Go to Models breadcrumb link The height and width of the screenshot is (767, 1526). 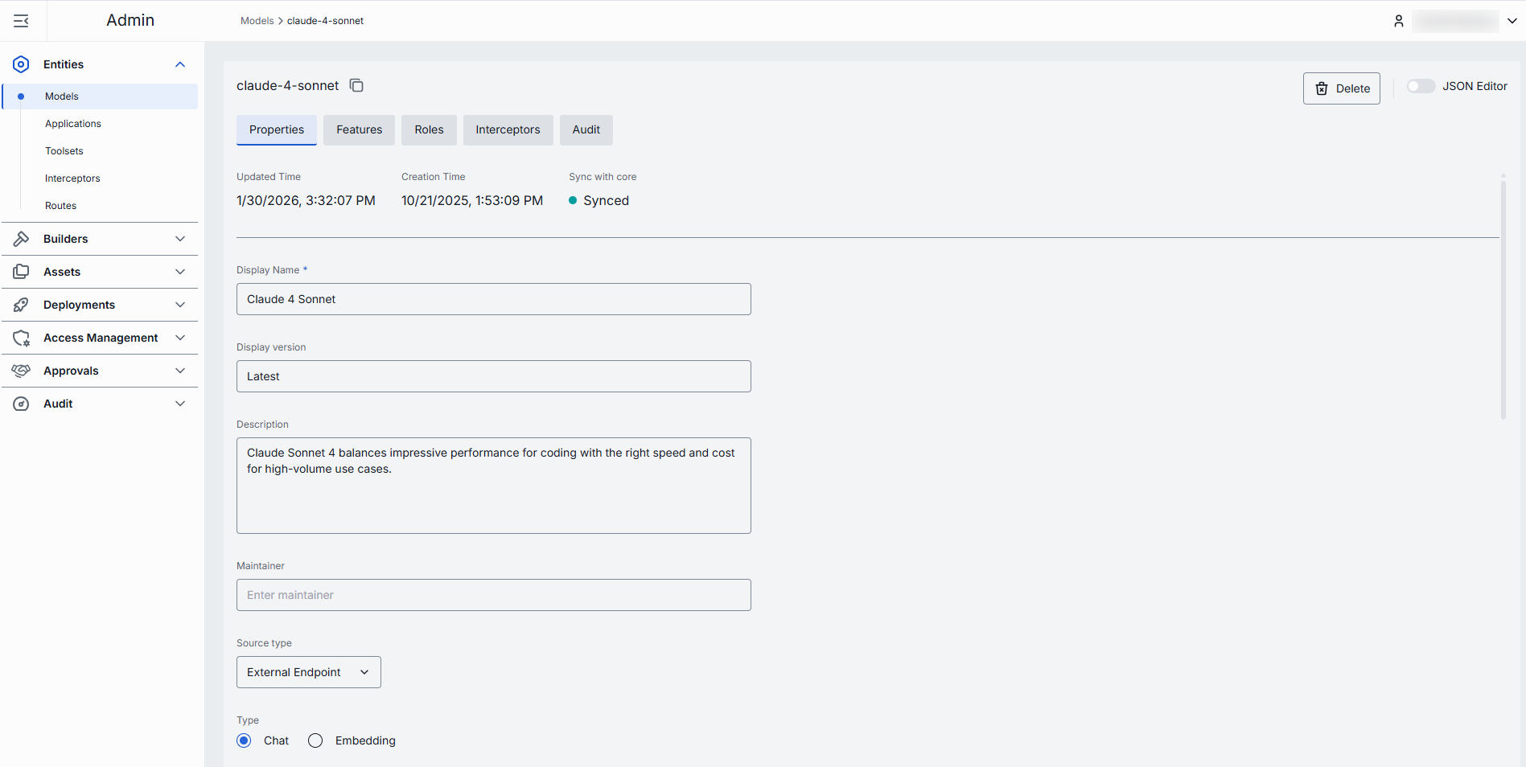257,21
